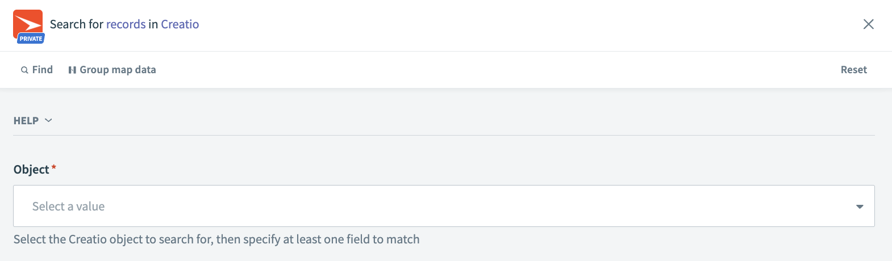Image resolution: width=892 pixels, height=261 pixels.
Task: Click the "Search for" title text
Action: click(76, 24)
